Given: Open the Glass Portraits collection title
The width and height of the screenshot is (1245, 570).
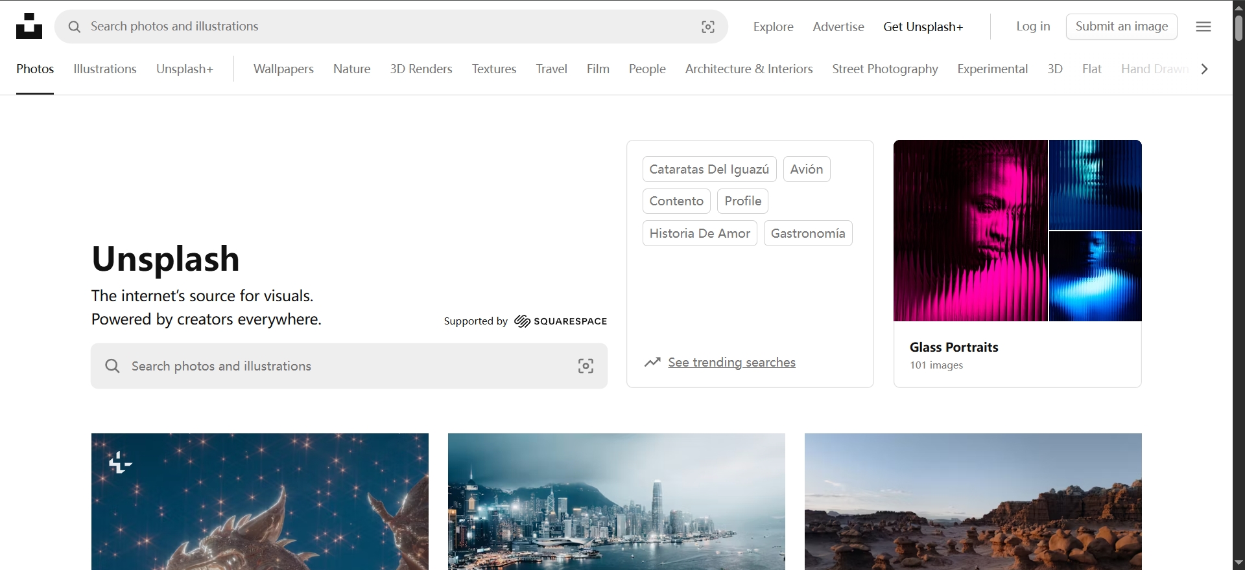Looking at the screenshot, I should [x=954, y=347].
